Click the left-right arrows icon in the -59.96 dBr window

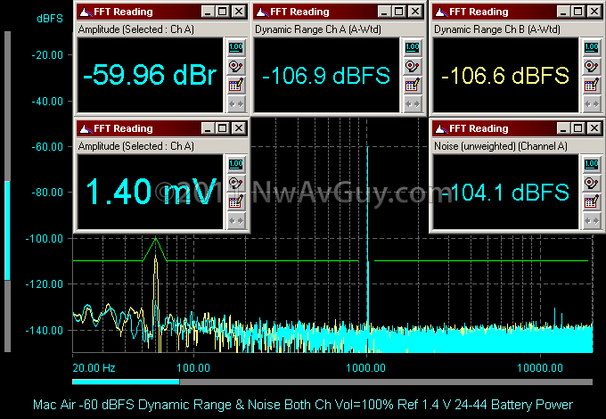236,103
